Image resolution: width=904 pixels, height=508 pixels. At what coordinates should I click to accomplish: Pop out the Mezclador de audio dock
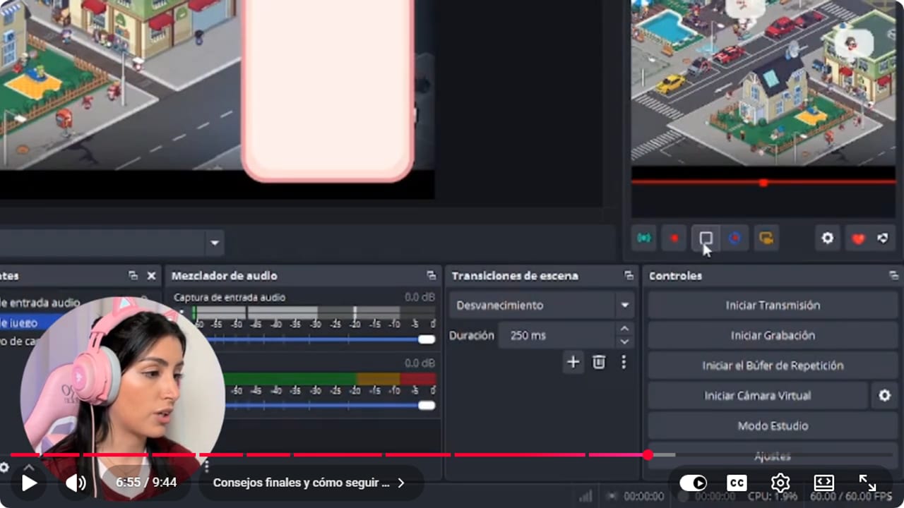[x=431, y=276]
